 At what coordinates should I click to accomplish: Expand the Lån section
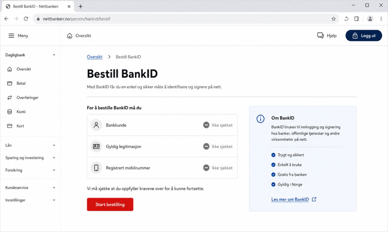click(x=54, y=145)
